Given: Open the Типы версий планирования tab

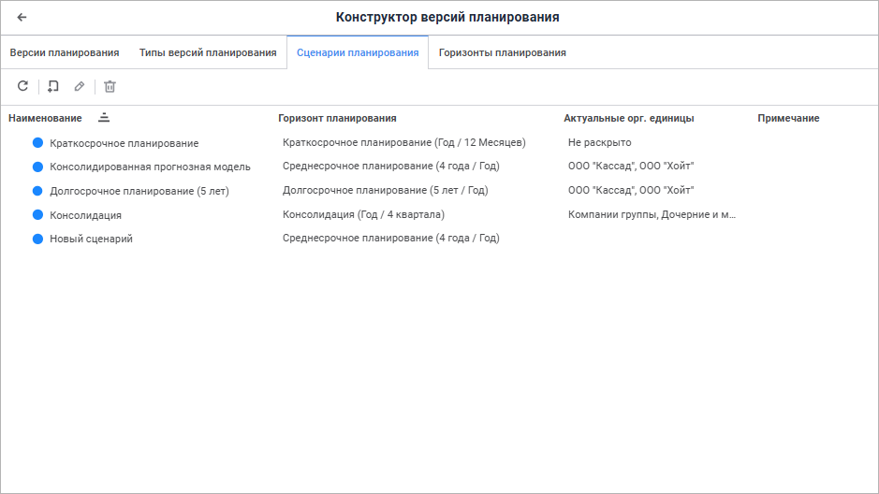Looking at the screenshot, I should pyautogui.click(x=208, y=52).
